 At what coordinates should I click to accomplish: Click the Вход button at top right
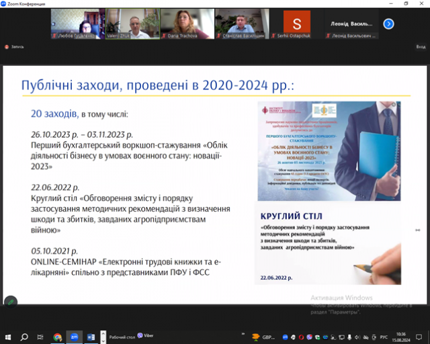[x=421, y=47]
